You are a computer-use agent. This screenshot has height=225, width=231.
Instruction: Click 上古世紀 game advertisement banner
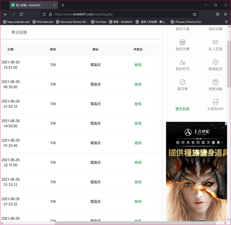click(x=197, y=171)
